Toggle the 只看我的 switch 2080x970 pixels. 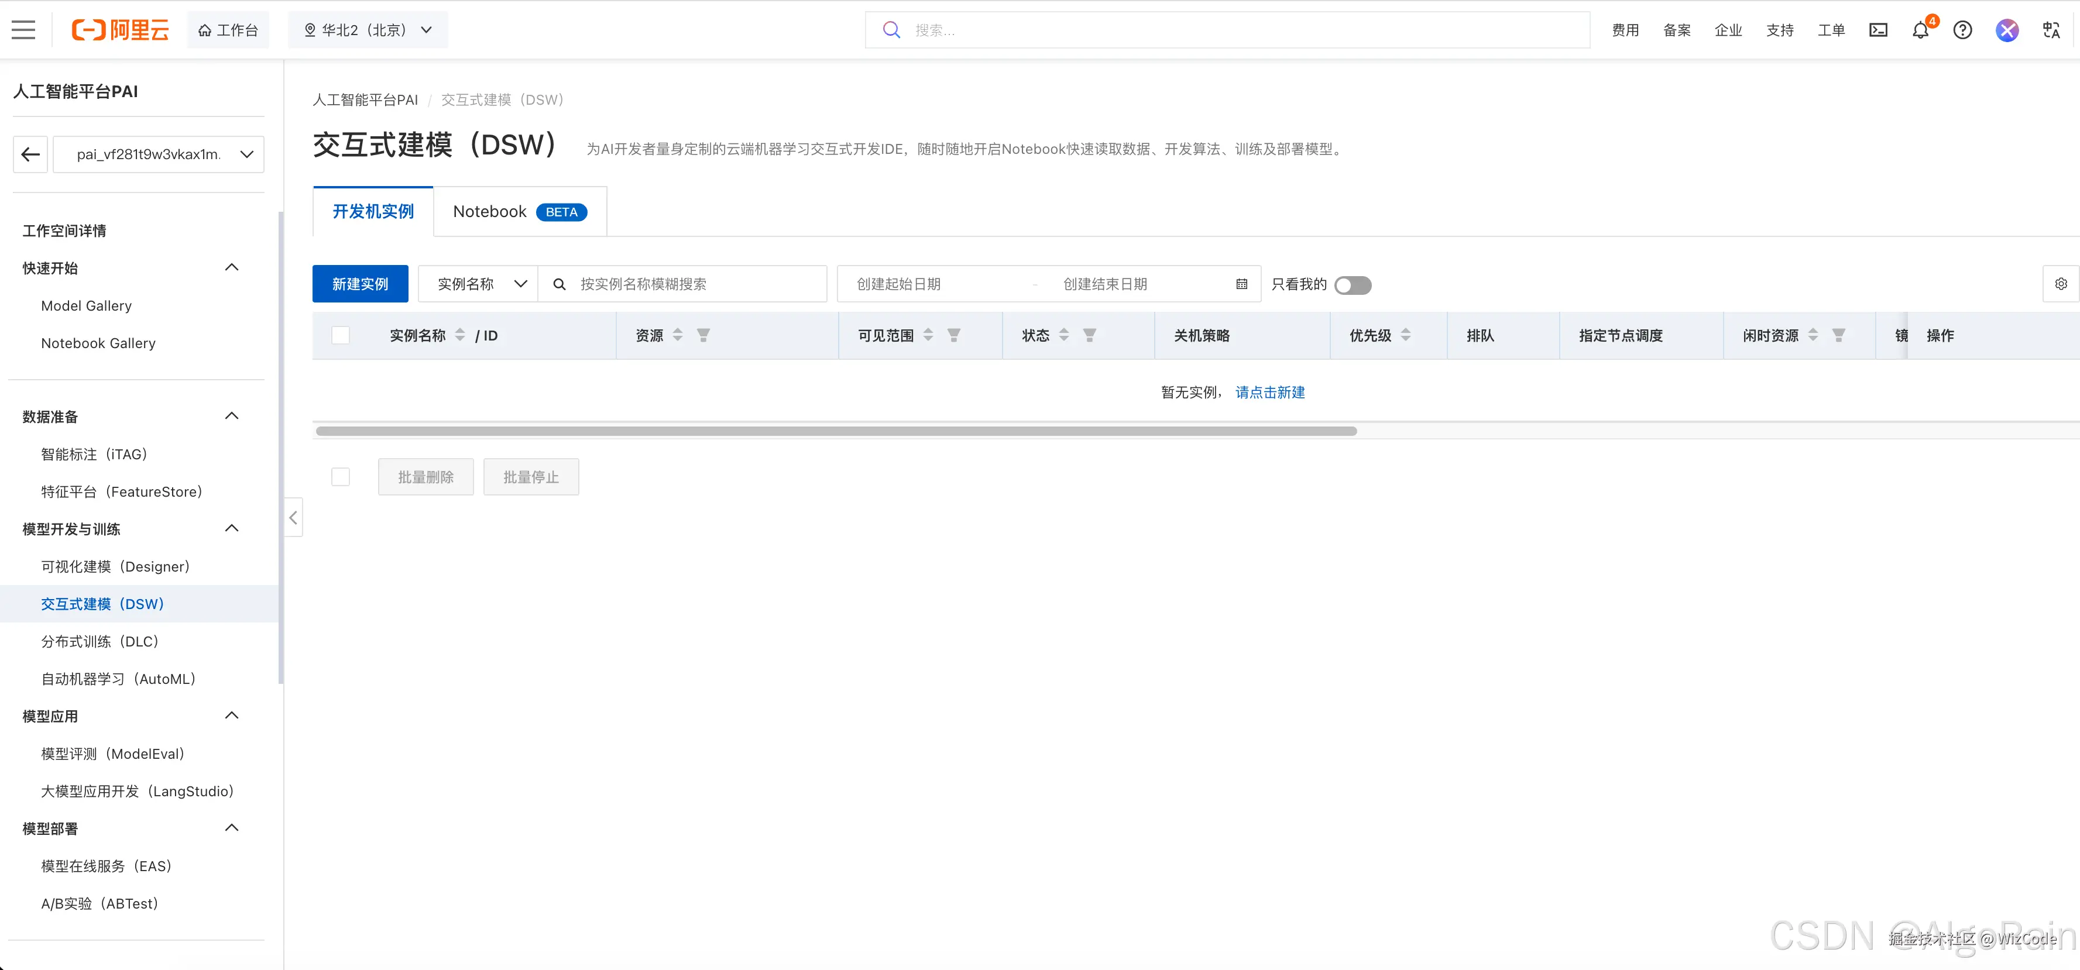tap(1353, 285)
